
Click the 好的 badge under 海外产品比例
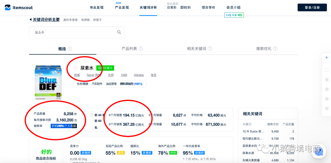[173, 153]
